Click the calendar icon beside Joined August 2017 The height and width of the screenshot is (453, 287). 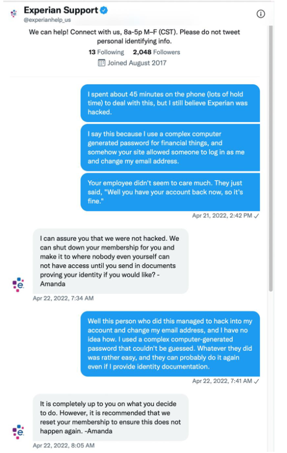(x=101, y=63)
